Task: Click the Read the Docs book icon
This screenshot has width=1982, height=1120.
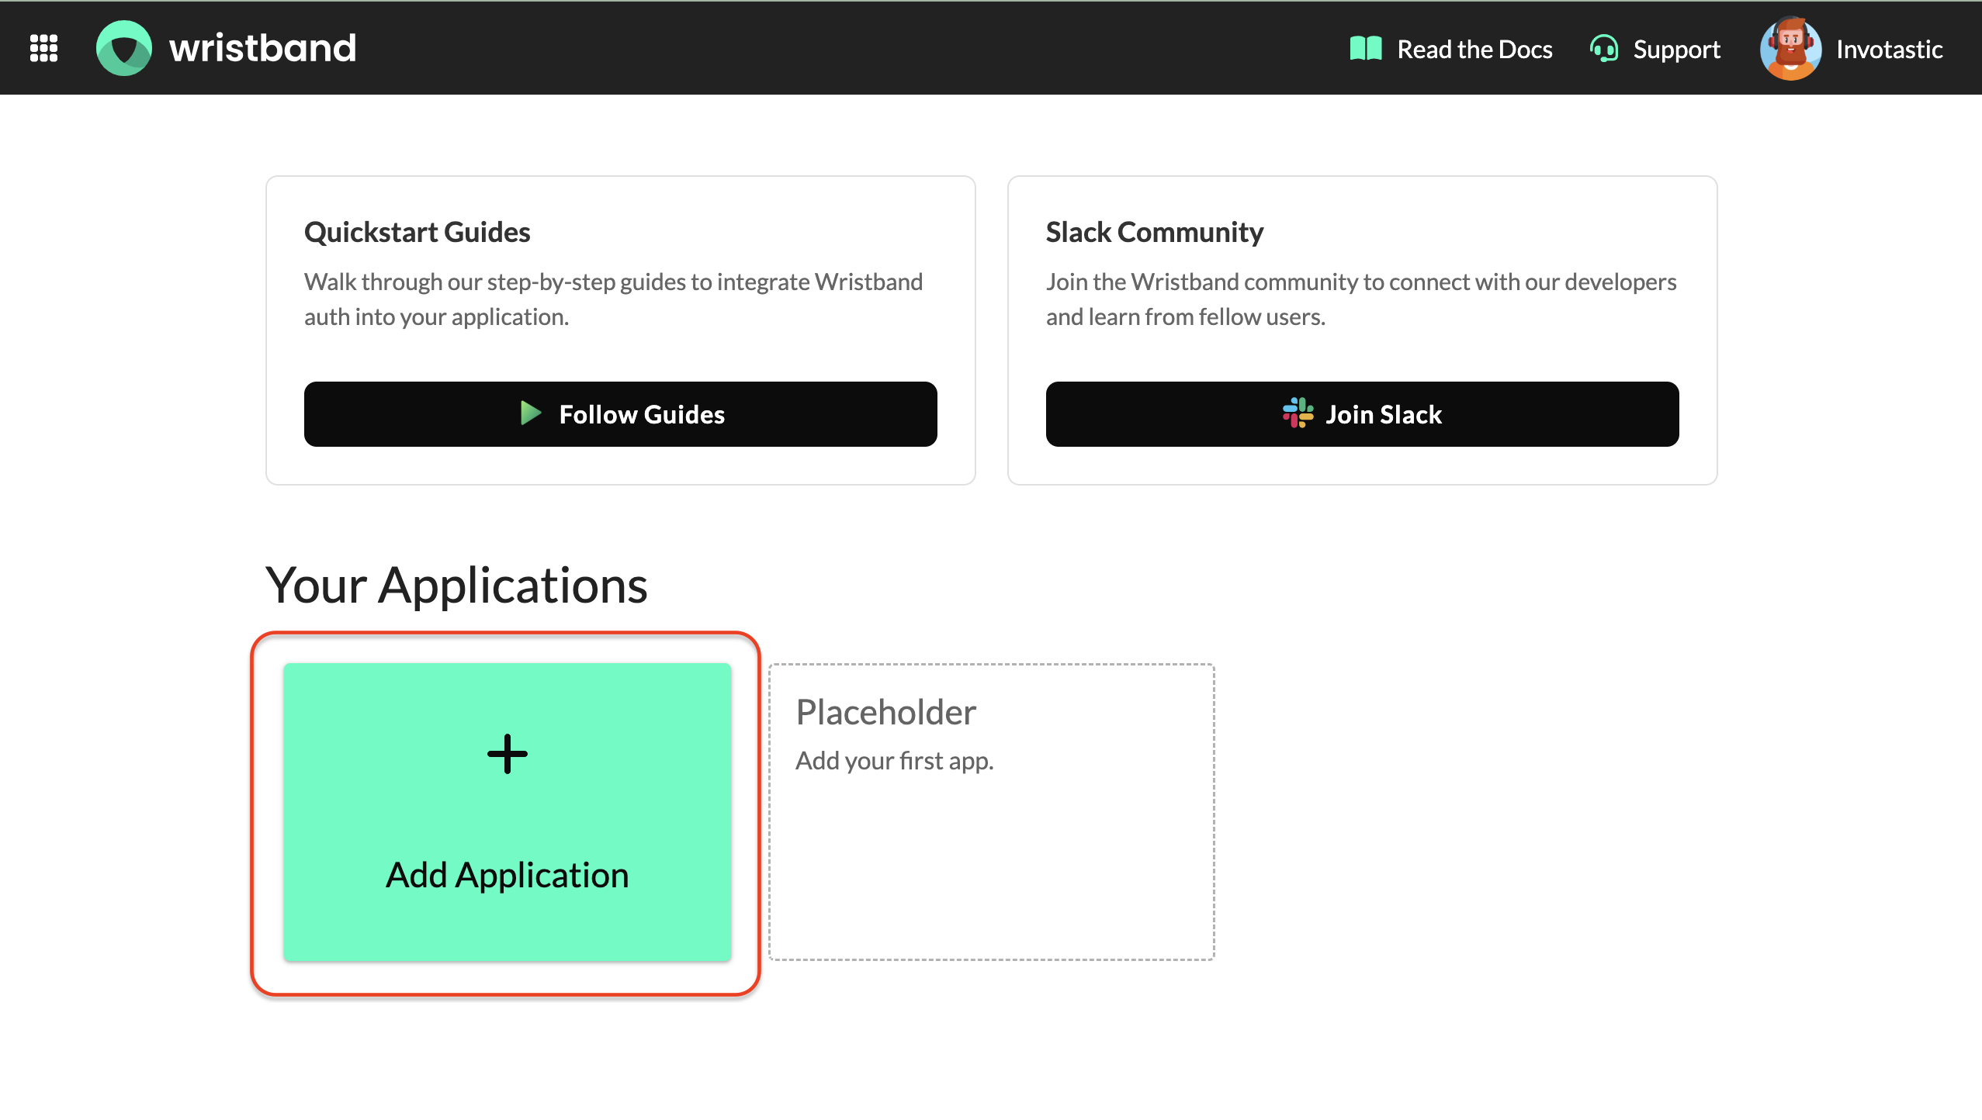Action: tap(1365, 49)
